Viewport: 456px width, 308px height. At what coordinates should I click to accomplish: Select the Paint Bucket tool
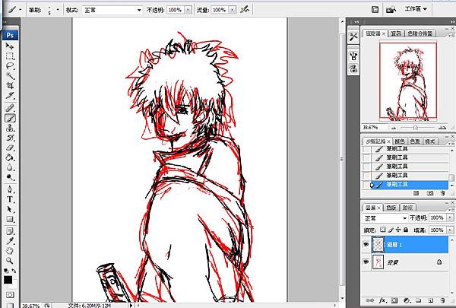pos(10,157)
